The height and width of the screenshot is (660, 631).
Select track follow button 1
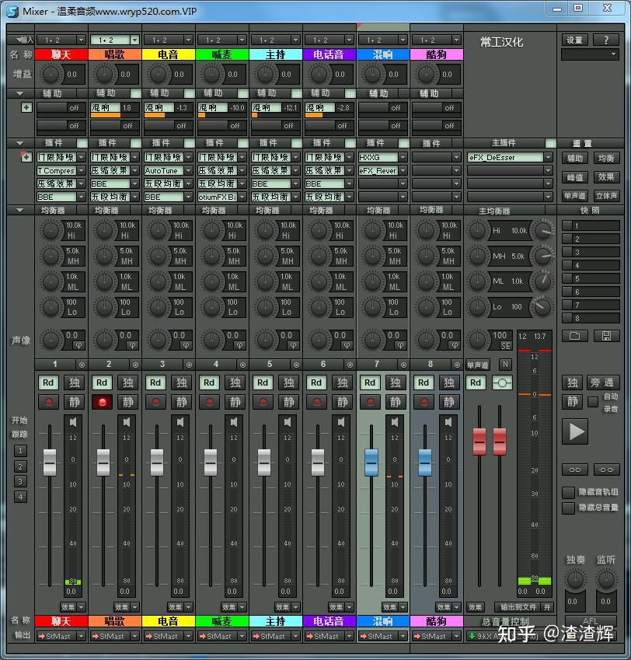20,451
